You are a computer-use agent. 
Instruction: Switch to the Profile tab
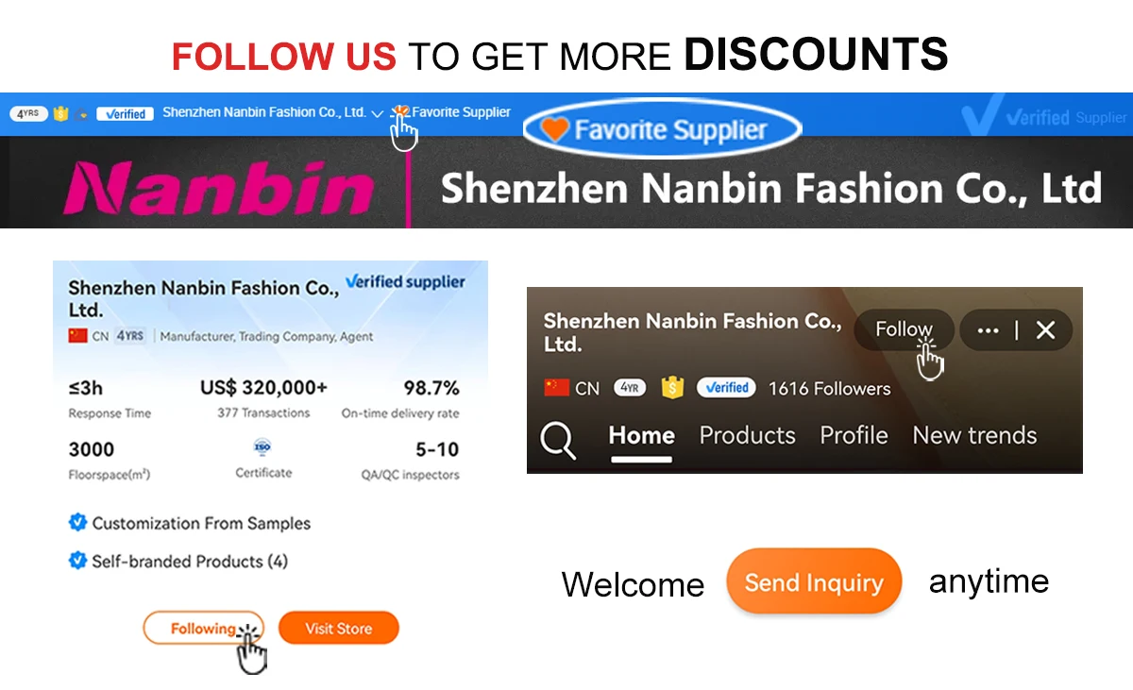[x=854, y=435]
